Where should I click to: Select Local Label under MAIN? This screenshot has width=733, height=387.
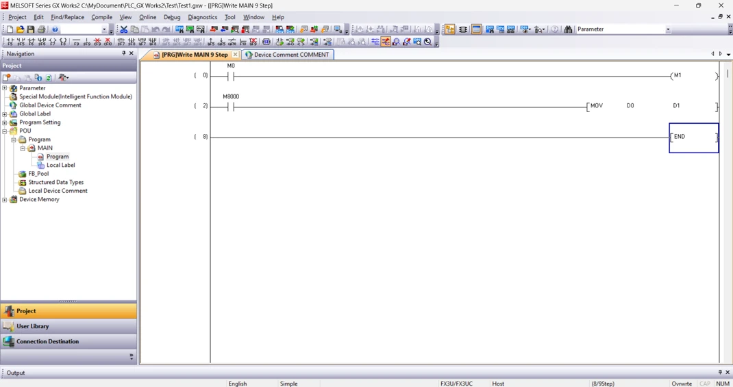click(60, 165)
